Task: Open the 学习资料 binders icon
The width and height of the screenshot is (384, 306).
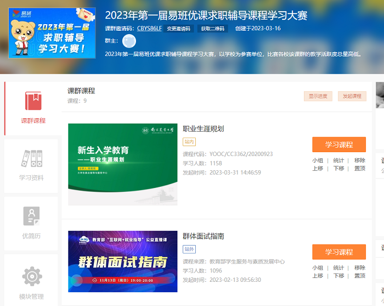Action: click(x=32, y=158)
